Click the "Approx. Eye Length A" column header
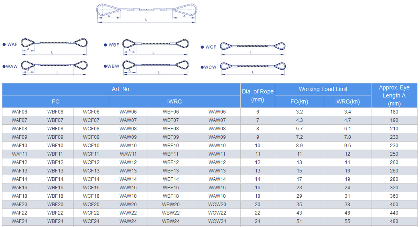The width and height of the screenshot is (420, 227). (x=394, y=95)
